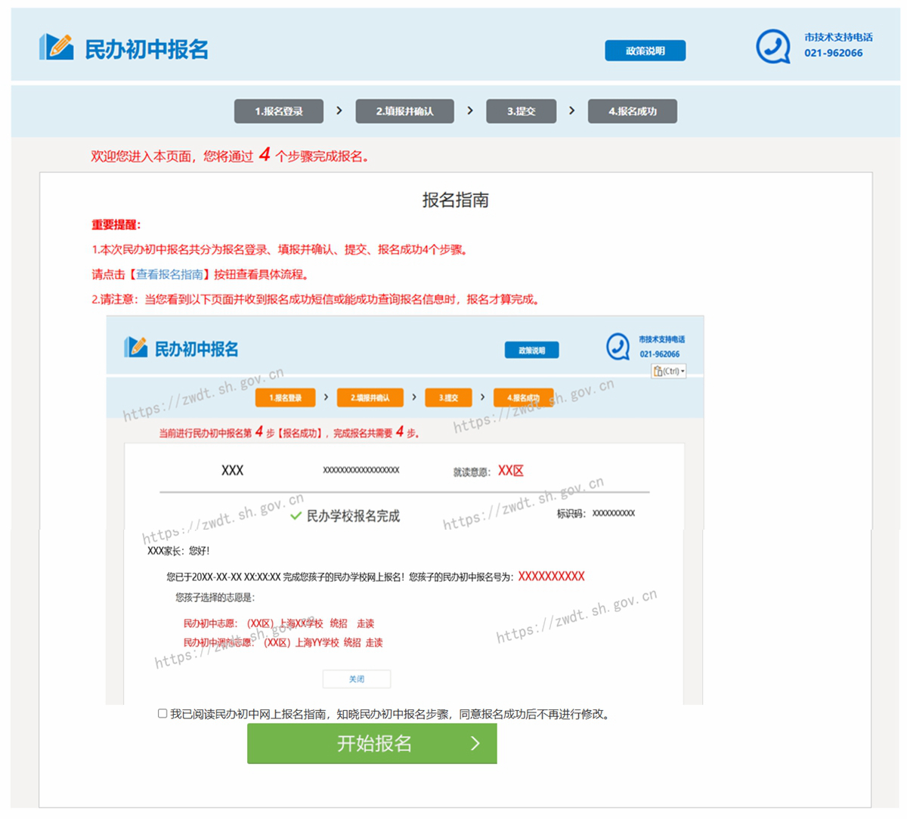Open 政策说明 in the top header
The image size is (907, 819).
click(x=645, y=51)
